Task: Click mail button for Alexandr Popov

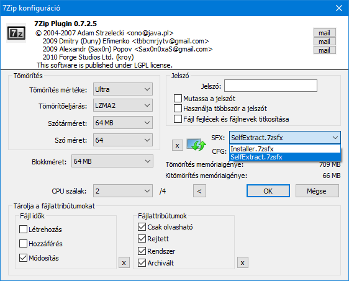Action: (x=325, y=50)
